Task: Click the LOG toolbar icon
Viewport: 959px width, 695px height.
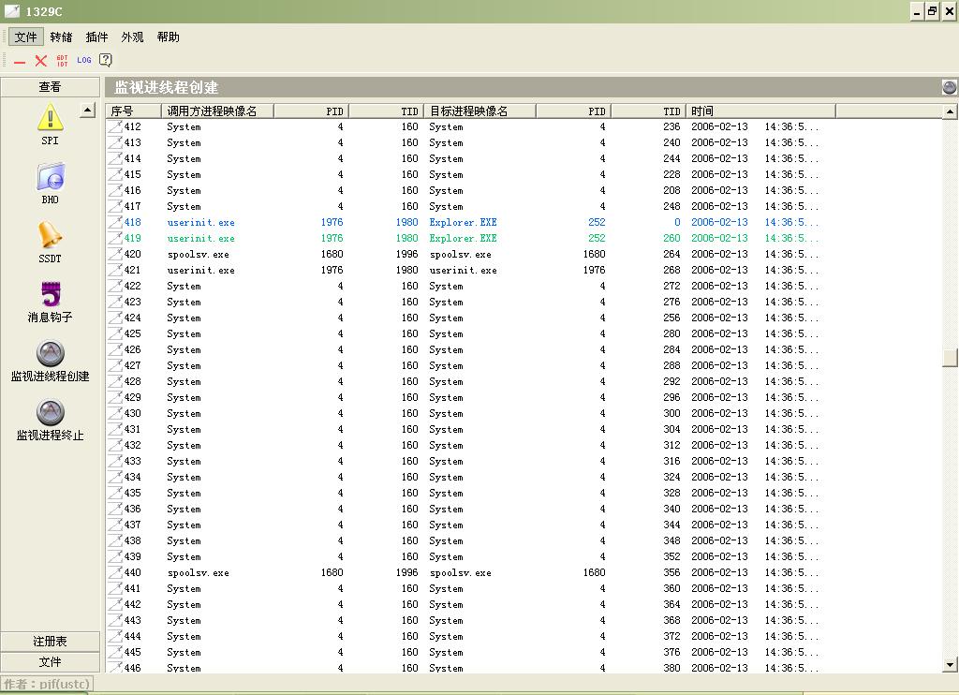Action: click(x=84, y=60)
